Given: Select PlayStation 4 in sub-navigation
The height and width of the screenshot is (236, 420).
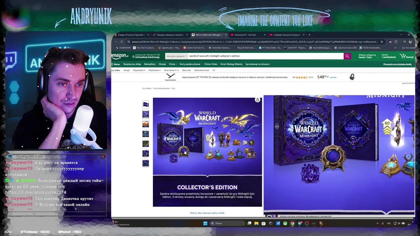Looking at the screenshot, I should click(155, 70).
